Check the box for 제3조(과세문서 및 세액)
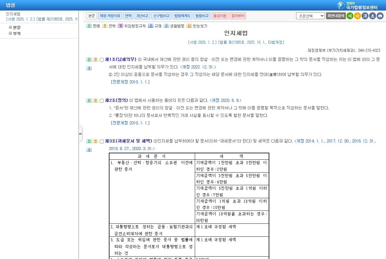386x259 pixels. coord(102,141)
